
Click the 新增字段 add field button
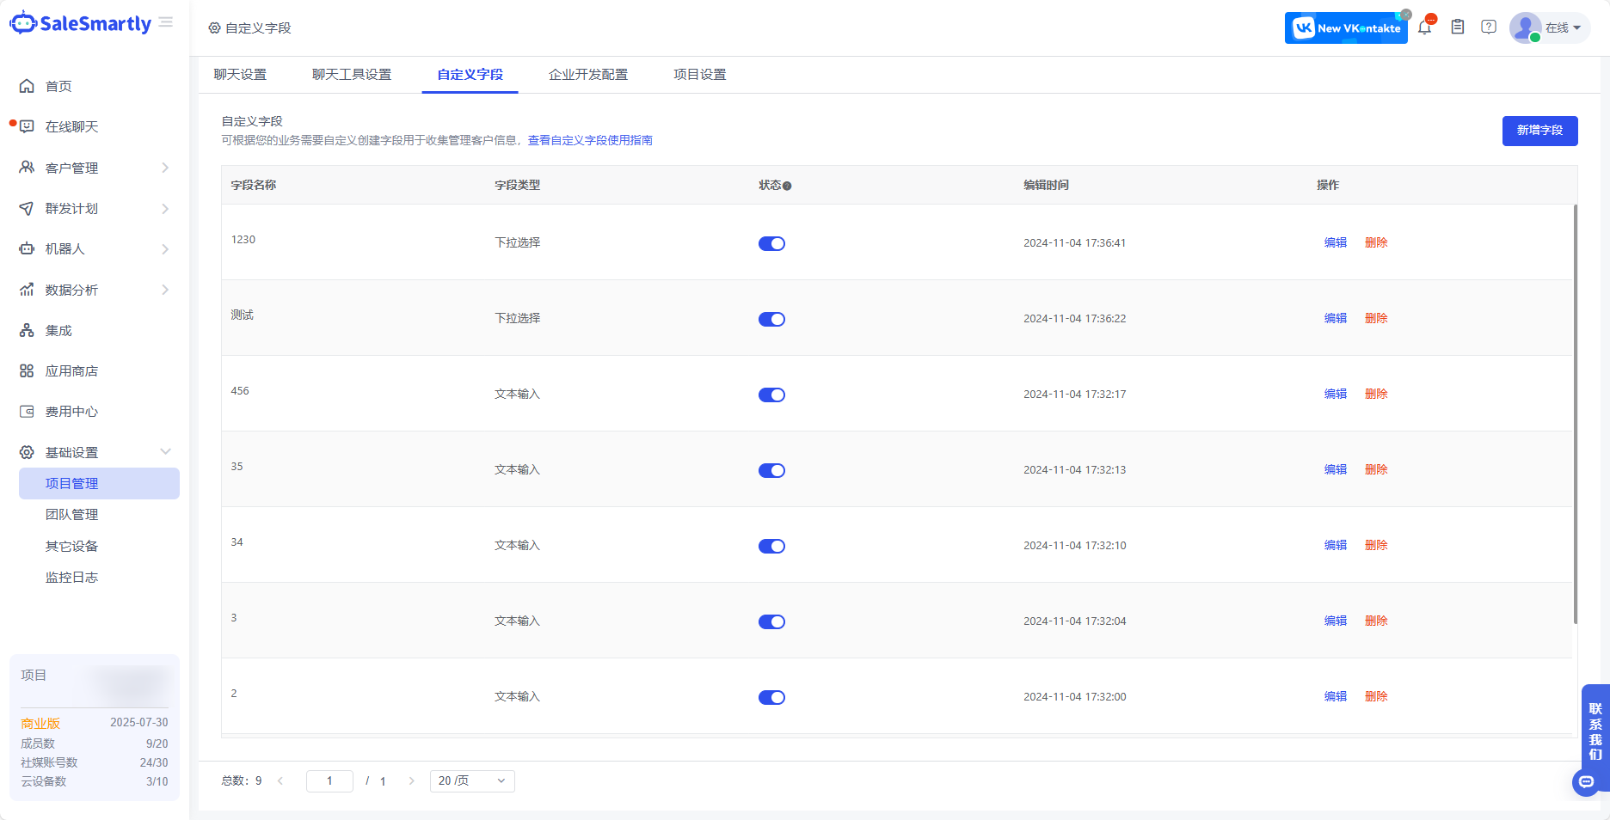1539,131
